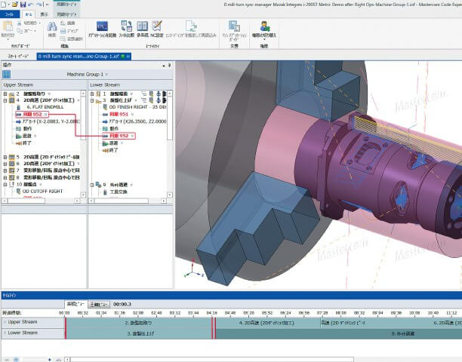462x362 pixels.
Task: Open the File ribbon tab
Action: pyautogui.click(x=8, y=14)
